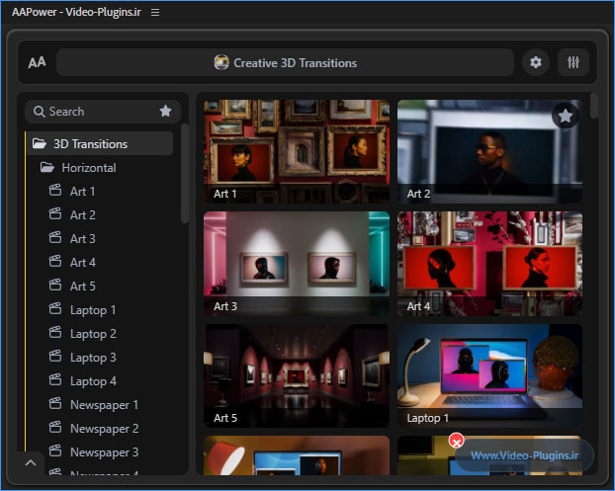Viewport: 615px width, 491px height.
Task: Open the AAPower panel hamburger menu
Action: click(155, 13)
